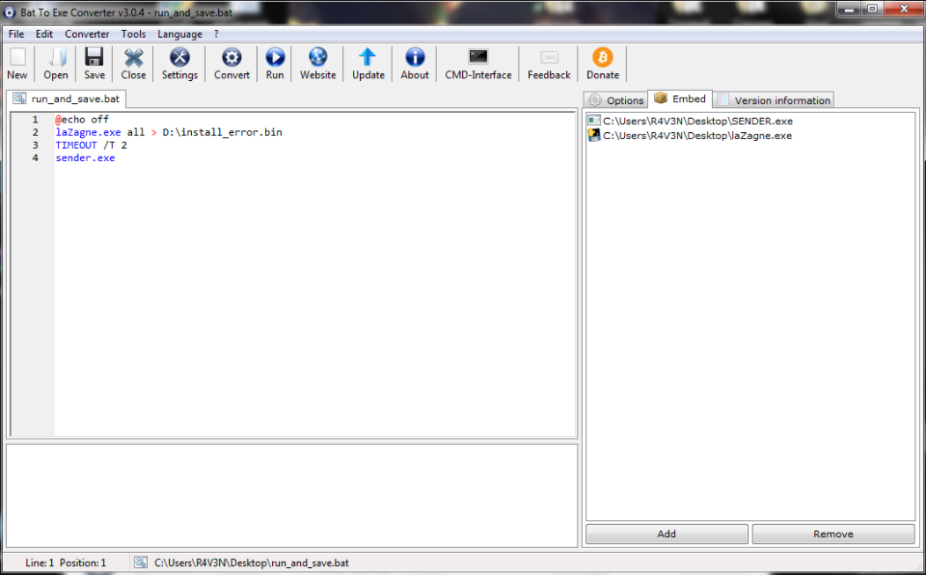Click the Close toolbar icon
Screen dimensions: 926x575
(134, 58)
